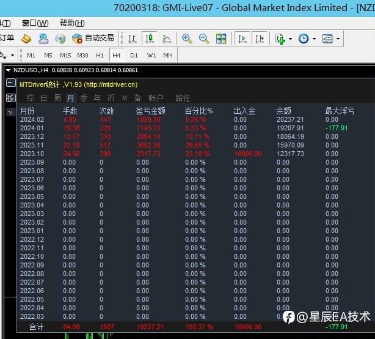Toggle chart auto scroll
Screen dimensions: 375x339
coord(242,39)
